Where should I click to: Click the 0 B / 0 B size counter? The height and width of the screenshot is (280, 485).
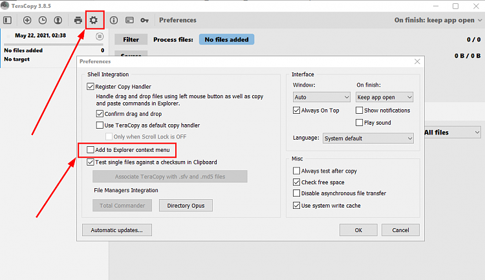[468, 56]
